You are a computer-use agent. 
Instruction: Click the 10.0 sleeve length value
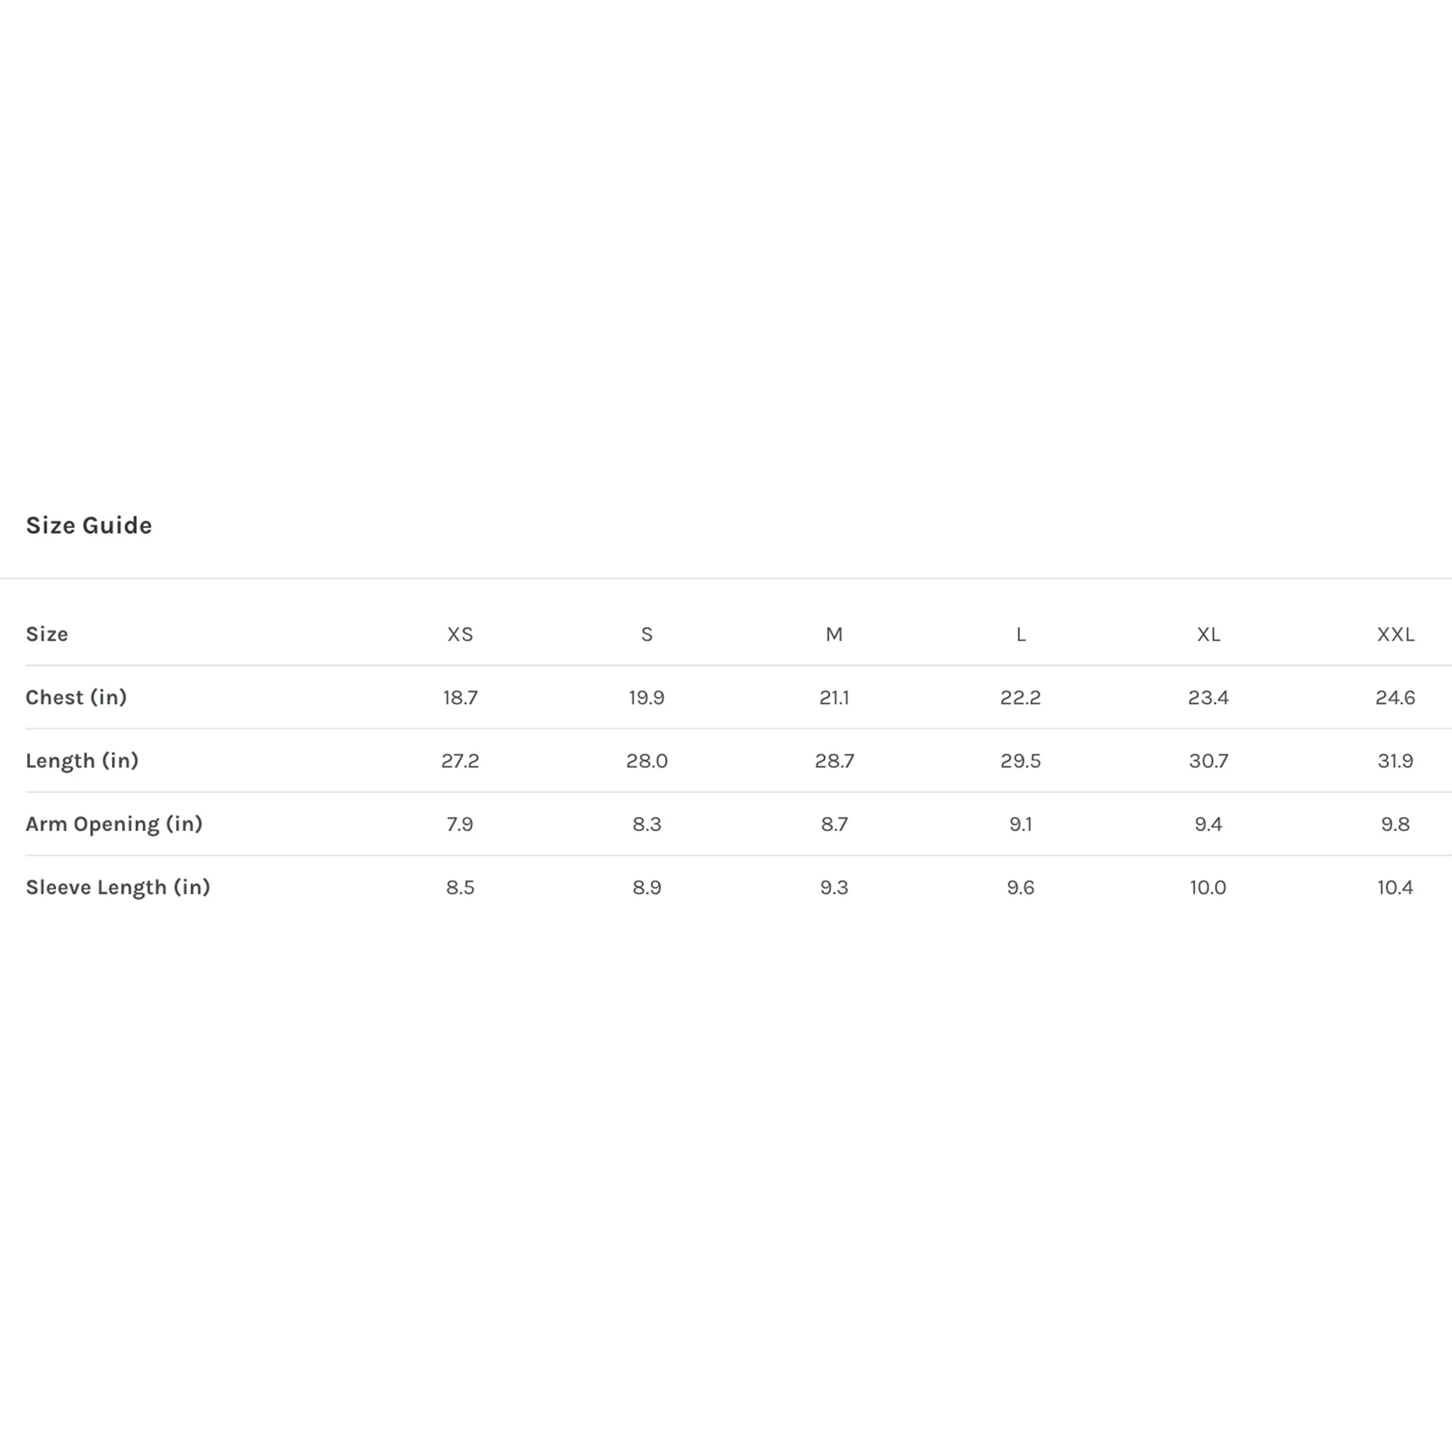coord(1209,887)
